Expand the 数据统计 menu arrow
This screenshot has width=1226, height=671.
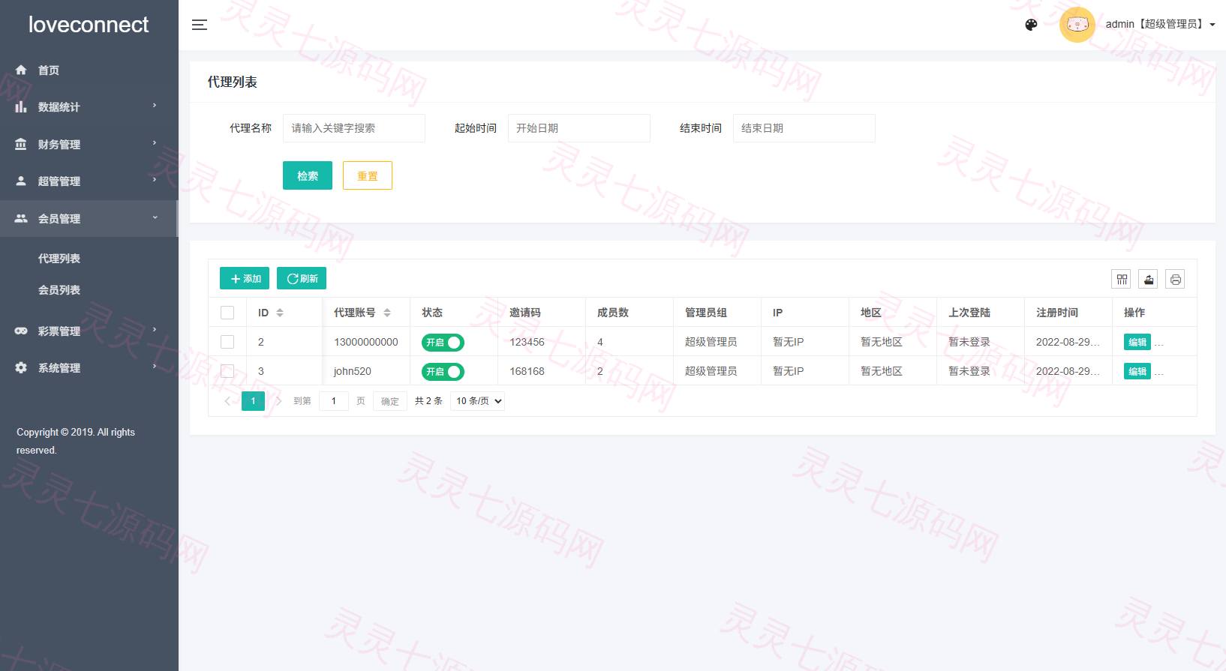tap(155, 106)
